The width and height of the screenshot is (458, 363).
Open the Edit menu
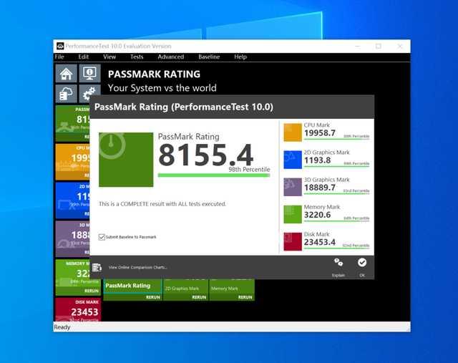83,57
